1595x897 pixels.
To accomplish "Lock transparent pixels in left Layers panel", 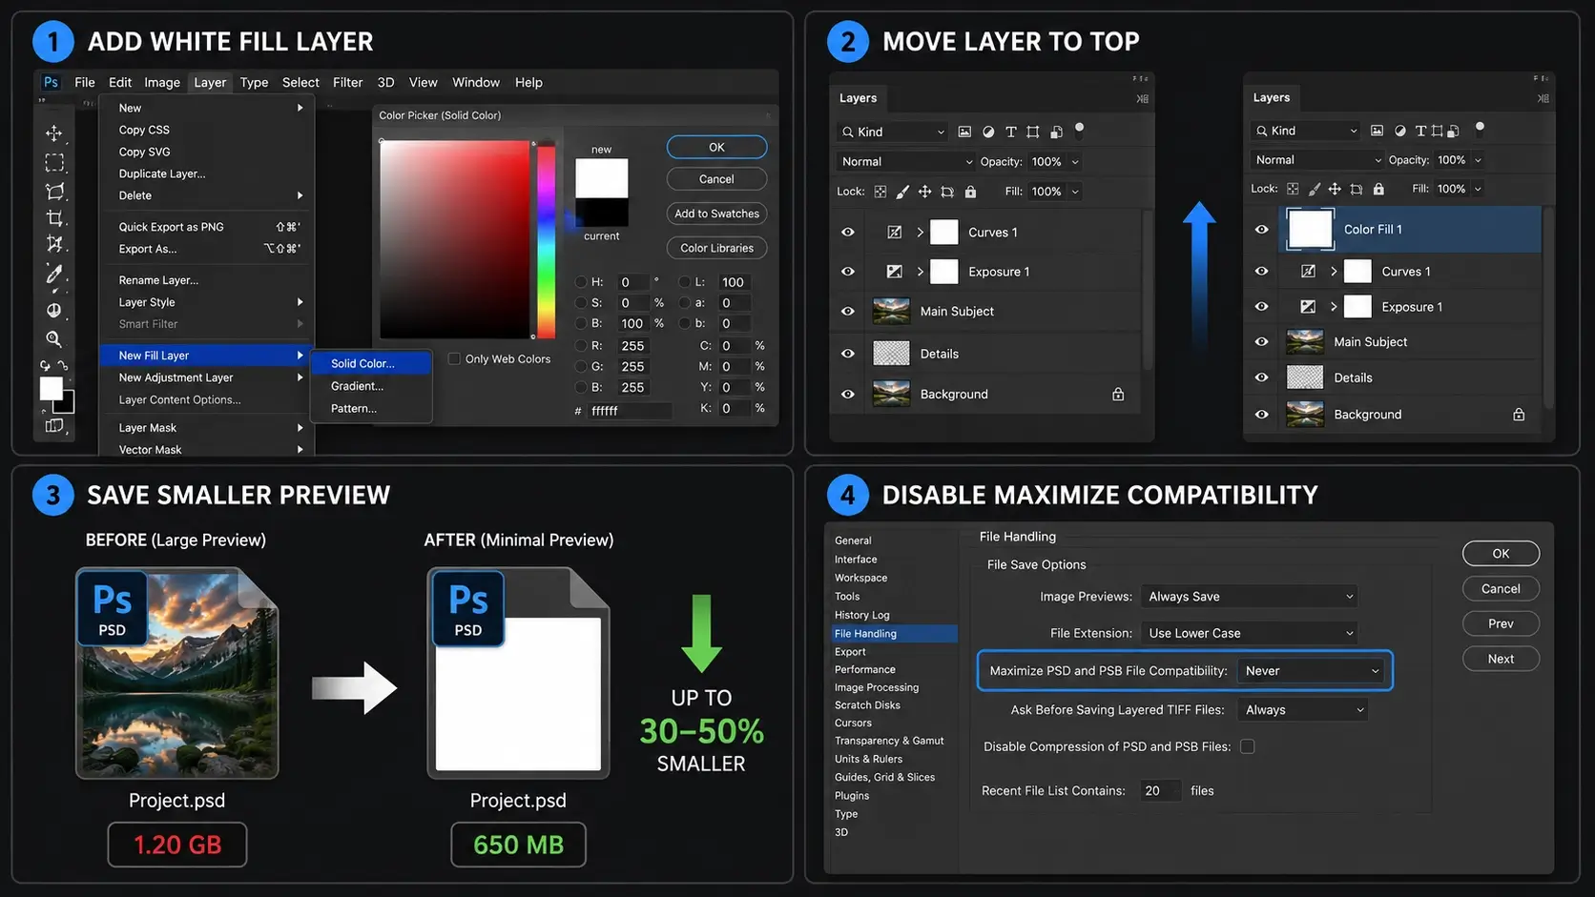I will tap(880, 192).
